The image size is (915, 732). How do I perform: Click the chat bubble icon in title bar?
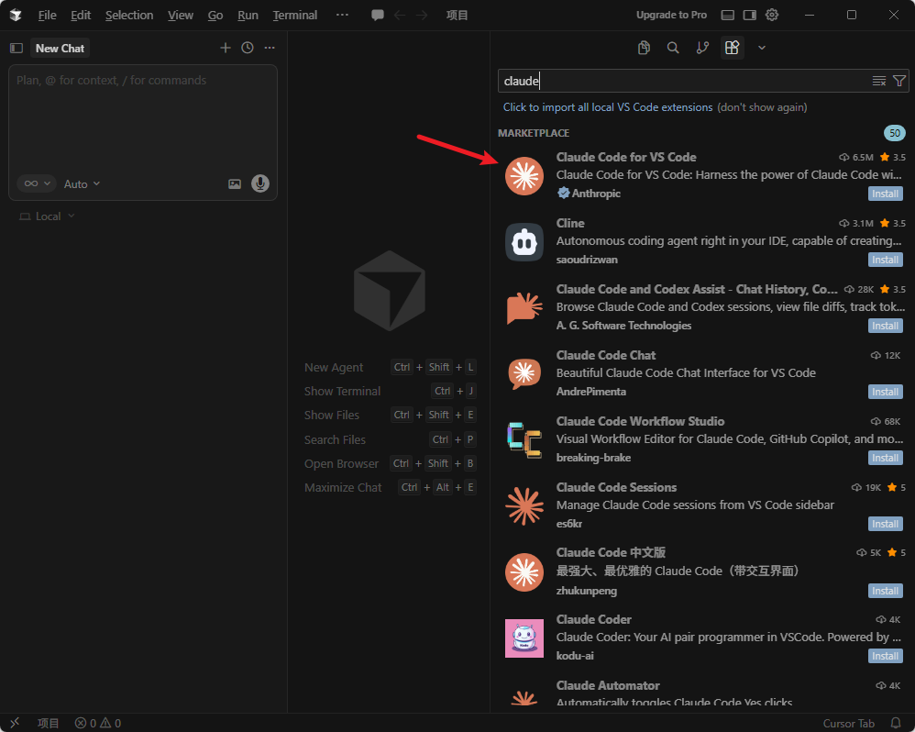coord(378,16)
